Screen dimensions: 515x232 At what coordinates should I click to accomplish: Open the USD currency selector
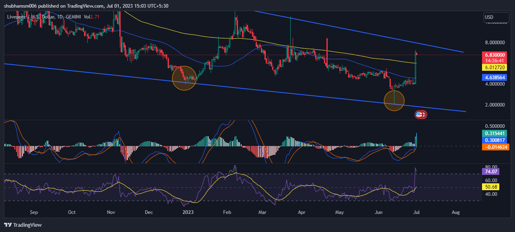click(x=496, y=17)
